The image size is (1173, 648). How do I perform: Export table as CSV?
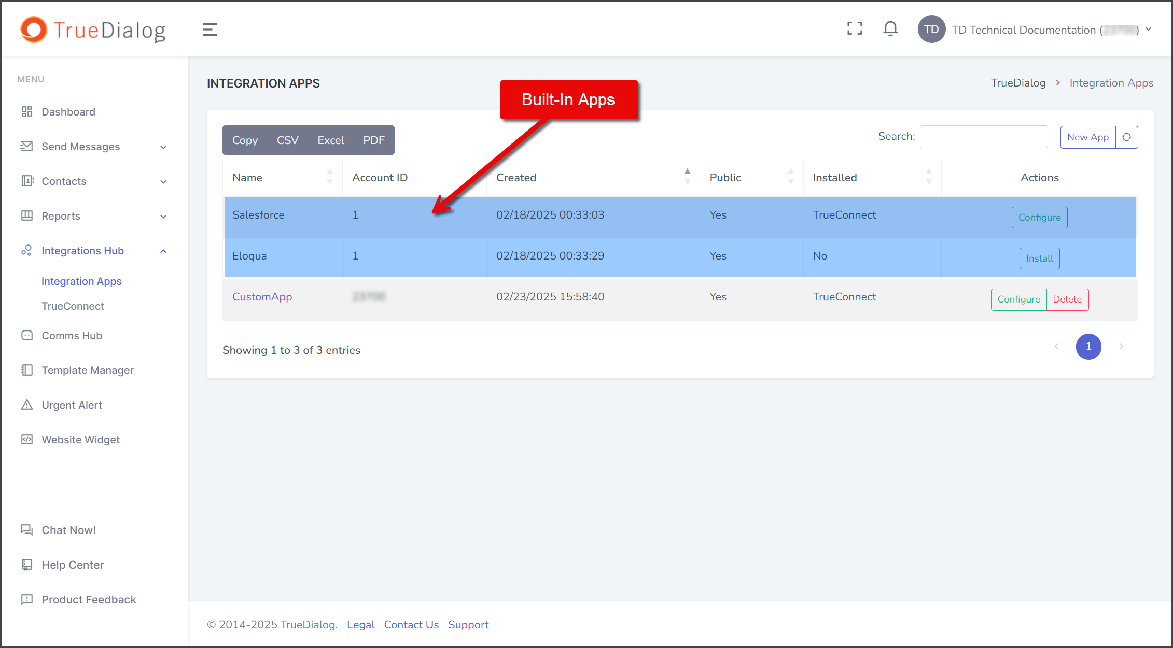[x=287, y=140]
